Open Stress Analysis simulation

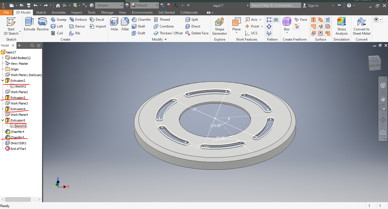pyautogui.click(x=341, y=26)
